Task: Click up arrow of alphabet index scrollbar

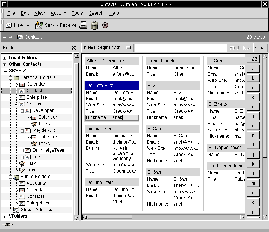Action: [x=265, y=56]
